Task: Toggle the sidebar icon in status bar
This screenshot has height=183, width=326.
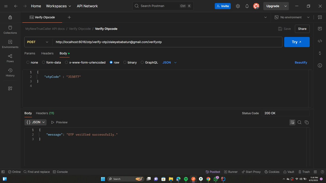Action: tap(3, 172)
